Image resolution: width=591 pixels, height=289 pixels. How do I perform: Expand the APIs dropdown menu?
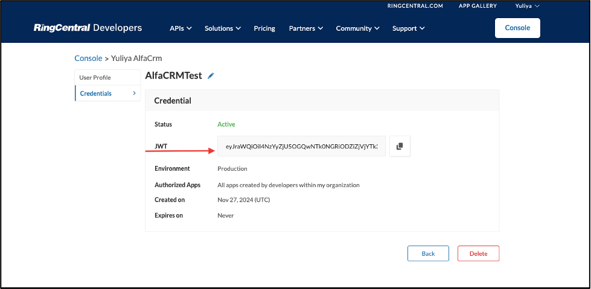(180, 28)
